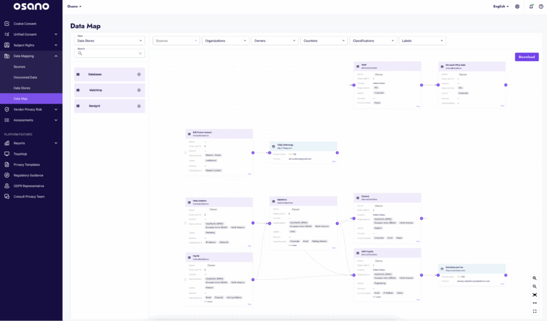Open Data Stores in the sidebar
This screenshot has width=547, height=321.
(x=22, y=88)
